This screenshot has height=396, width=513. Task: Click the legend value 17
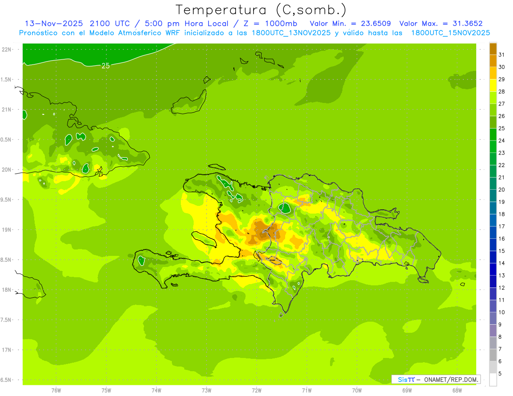point(502,226)
